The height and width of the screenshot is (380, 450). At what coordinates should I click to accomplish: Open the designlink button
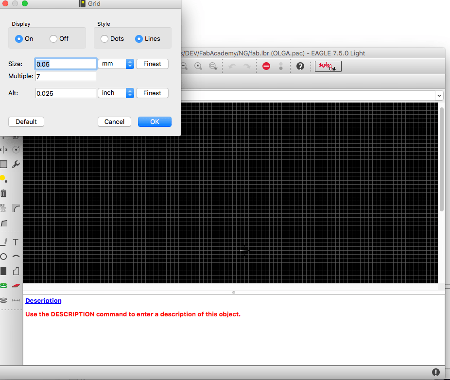point(328,66)
